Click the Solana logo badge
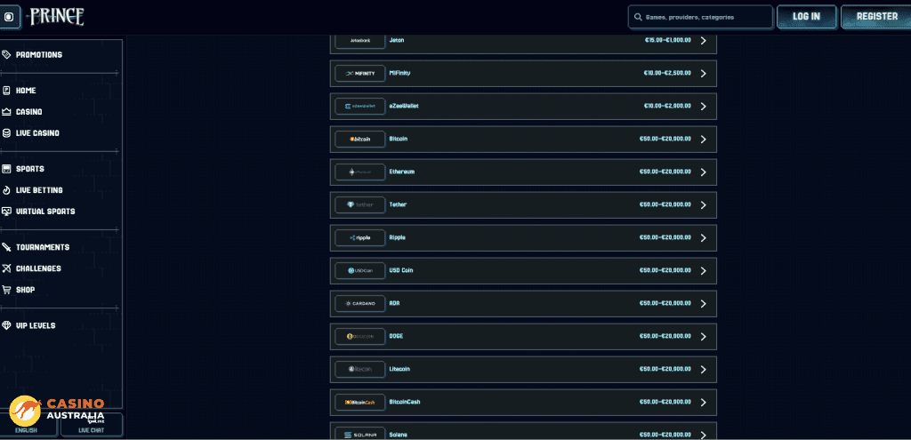The image size is (911, 440). (360, 435)
